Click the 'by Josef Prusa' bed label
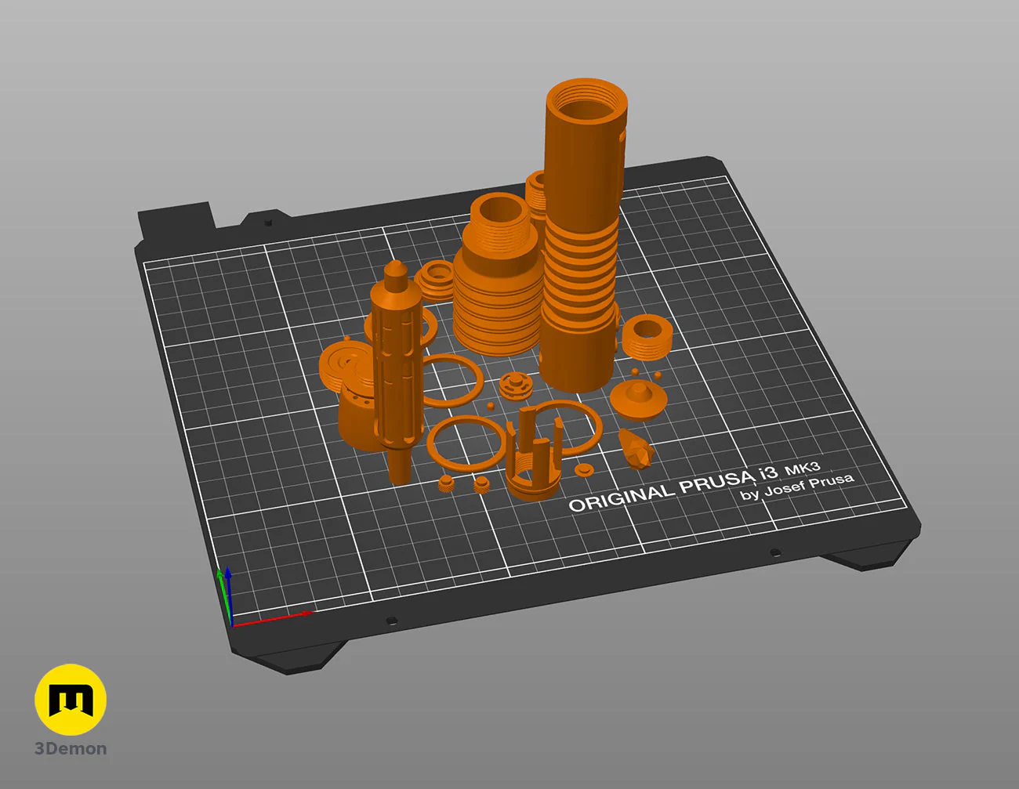The image size is (1019, 789). coord(797,486)
